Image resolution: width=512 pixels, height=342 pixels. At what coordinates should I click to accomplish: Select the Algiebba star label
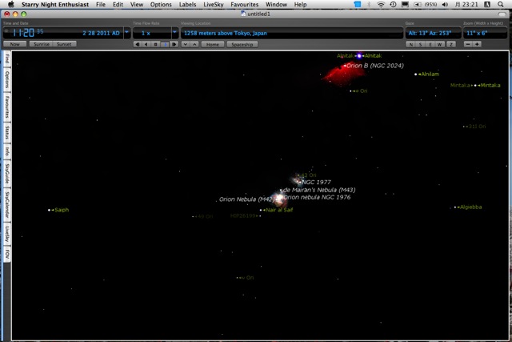(x=470, y=207)
